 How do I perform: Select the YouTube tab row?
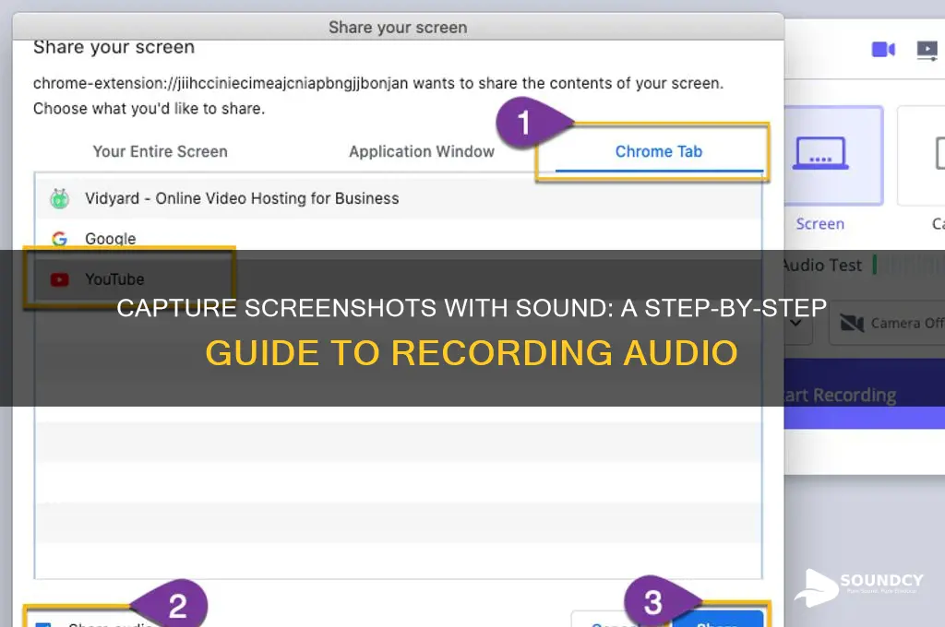(398, 279)
